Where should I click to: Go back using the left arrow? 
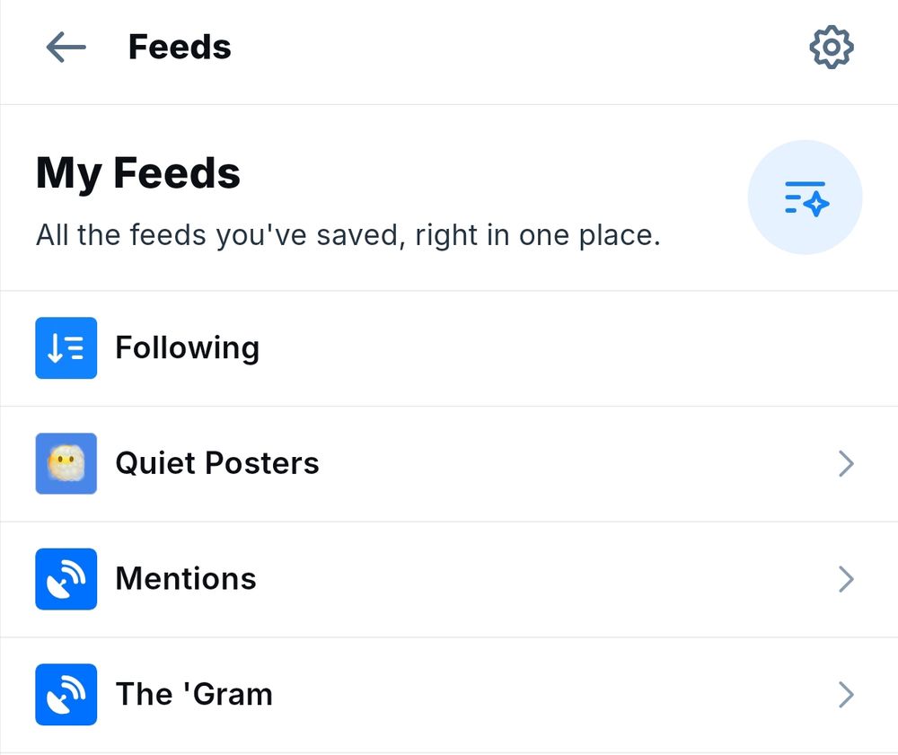pos(66,48)
